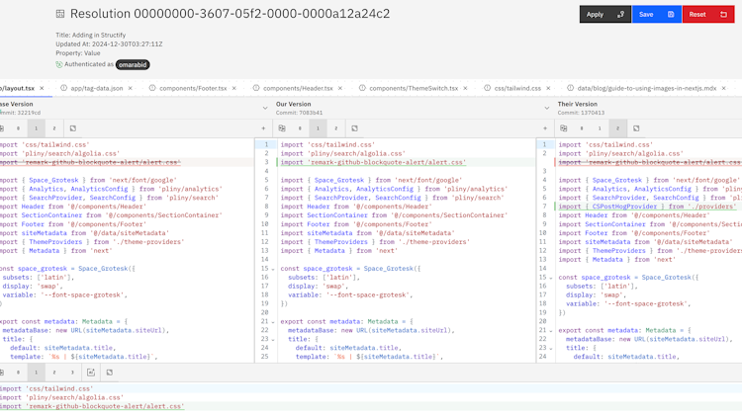Image resolution: width=742 pixels, height=417 pixels.
Task: Close the components/Header.tsx tab
Action: [x=340, y=88]
